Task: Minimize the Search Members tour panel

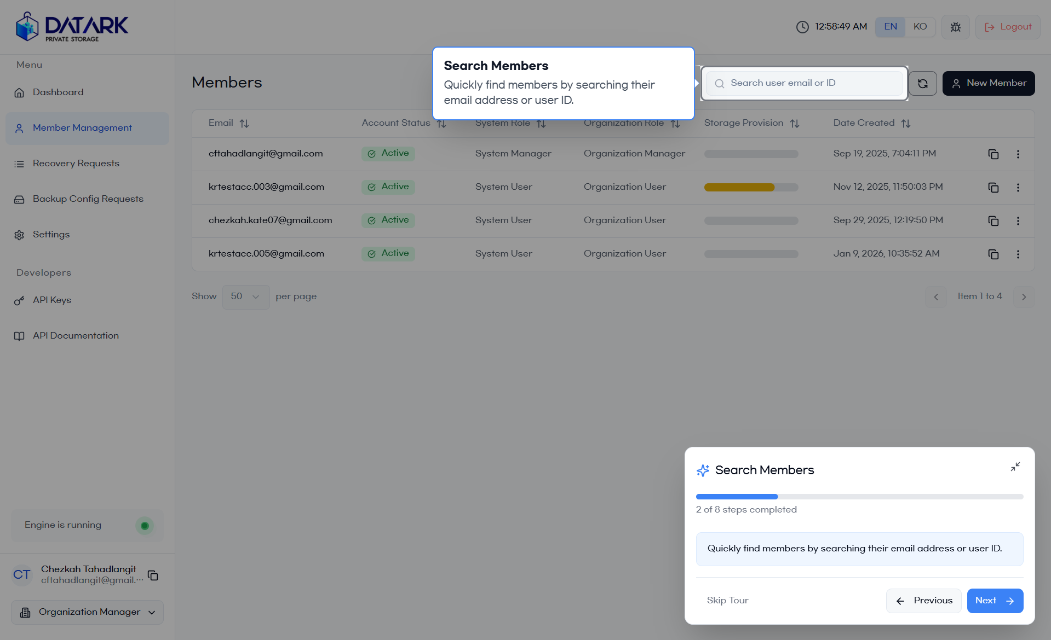Action: coord(1015,467)
